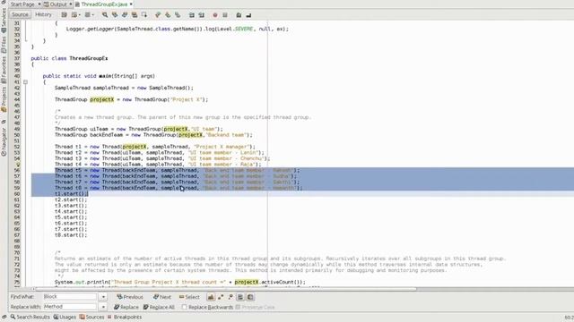Viewport: 574px width, 322px height.
Task: Click the Uncomment code icon
Action: [248, 15]
